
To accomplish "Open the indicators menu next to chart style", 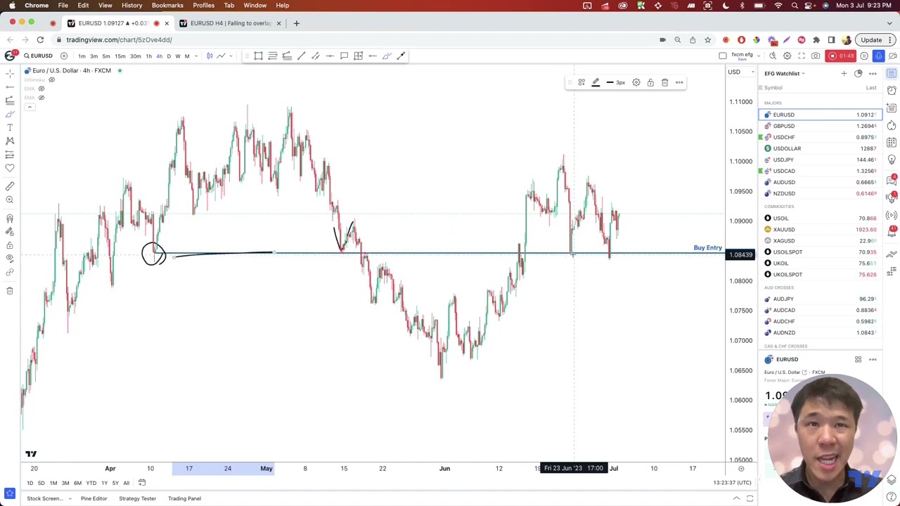I will pyautogui.click(x=221, y=56).
